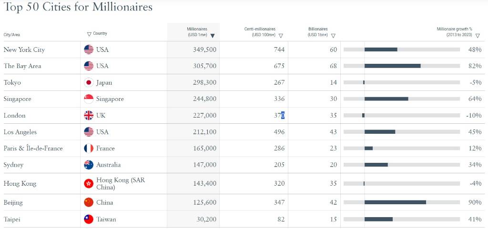Sort by Millionaires column arrow
Image resolution: width=488 pixels, height=229 pixels.
pyautogui.click(x=213, y=36)
